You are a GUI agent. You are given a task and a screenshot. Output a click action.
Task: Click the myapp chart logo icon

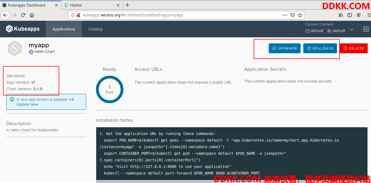click(x=15, y=48)
